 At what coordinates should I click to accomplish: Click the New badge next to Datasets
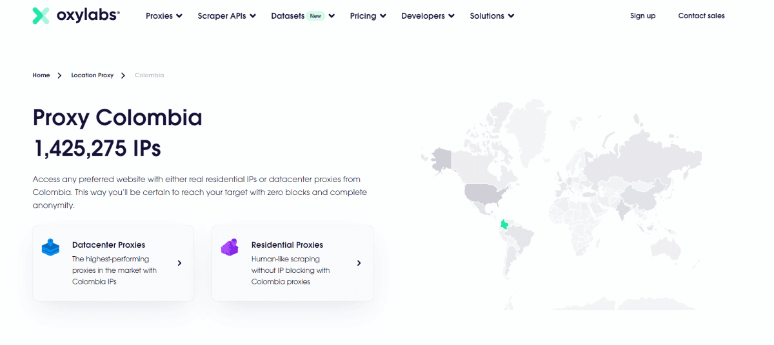pos(315,16)
